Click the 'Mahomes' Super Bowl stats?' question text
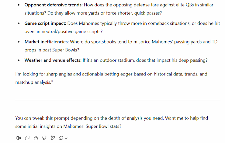Viewport: 225px width, 143px height. [x=92, y=126]
